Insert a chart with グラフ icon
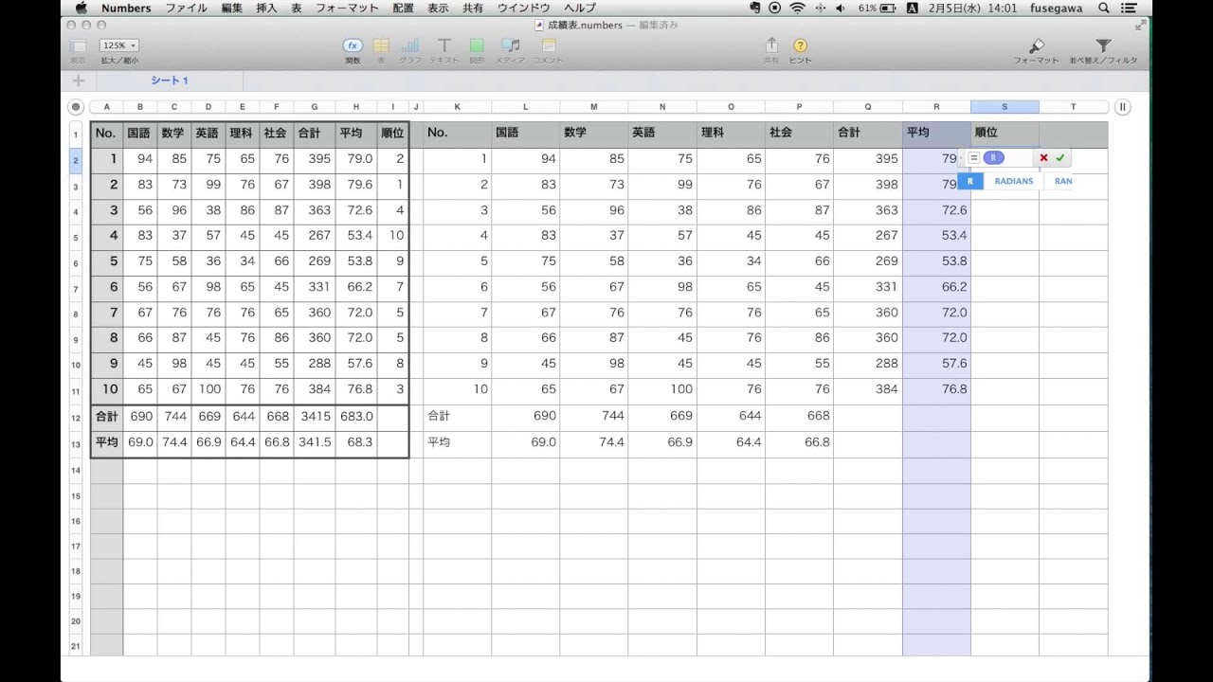 coord(410,45)
